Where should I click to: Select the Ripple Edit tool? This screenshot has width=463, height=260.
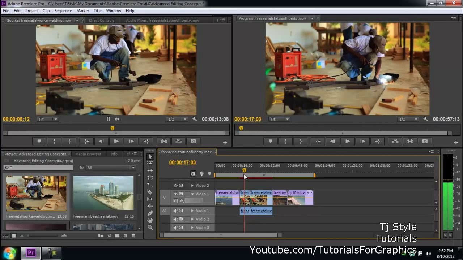tap(150, 170)
